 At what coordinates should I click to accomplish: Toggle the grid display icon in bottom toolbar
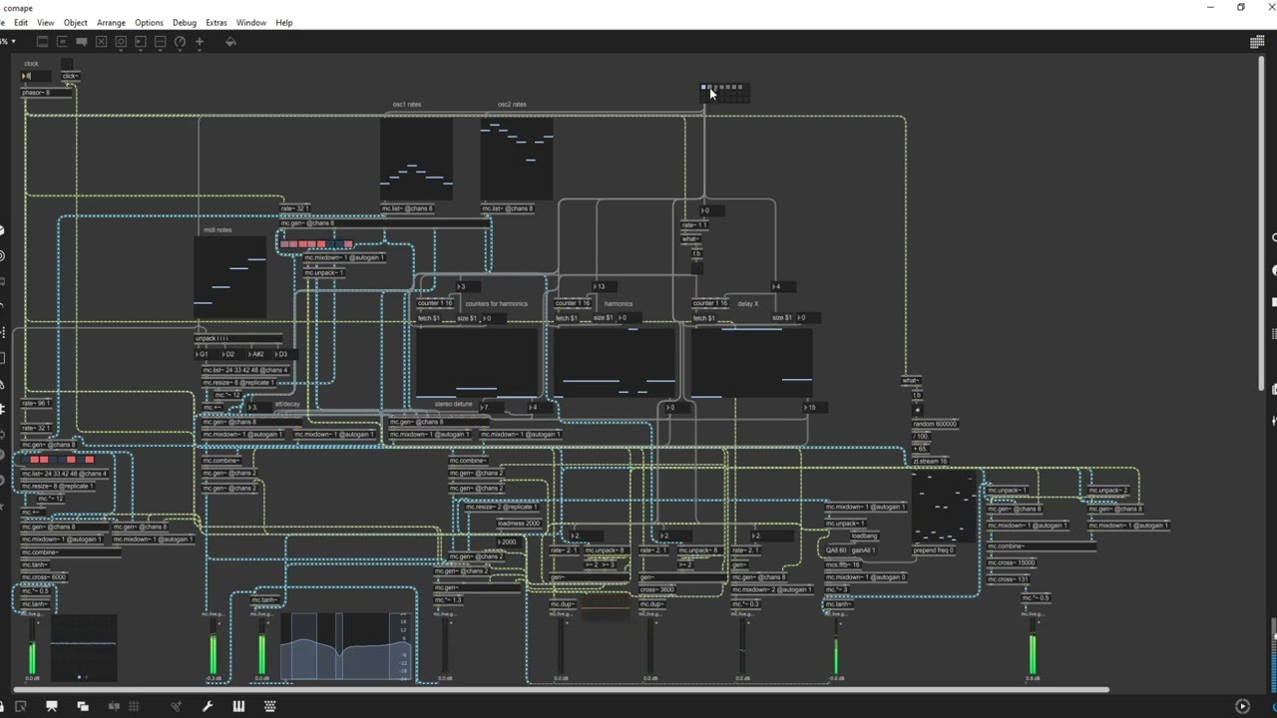(132, 706)
